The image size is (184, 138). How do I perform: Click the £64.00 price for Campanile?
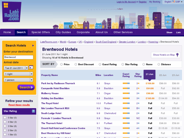pos(150,88)
